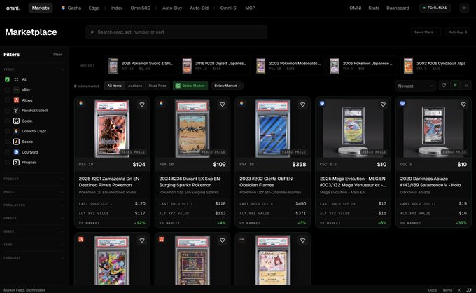The image size is (476, 293).
Task: Click the top-right account menu icon
Action: pyautogui.click(x=464, y=8)
